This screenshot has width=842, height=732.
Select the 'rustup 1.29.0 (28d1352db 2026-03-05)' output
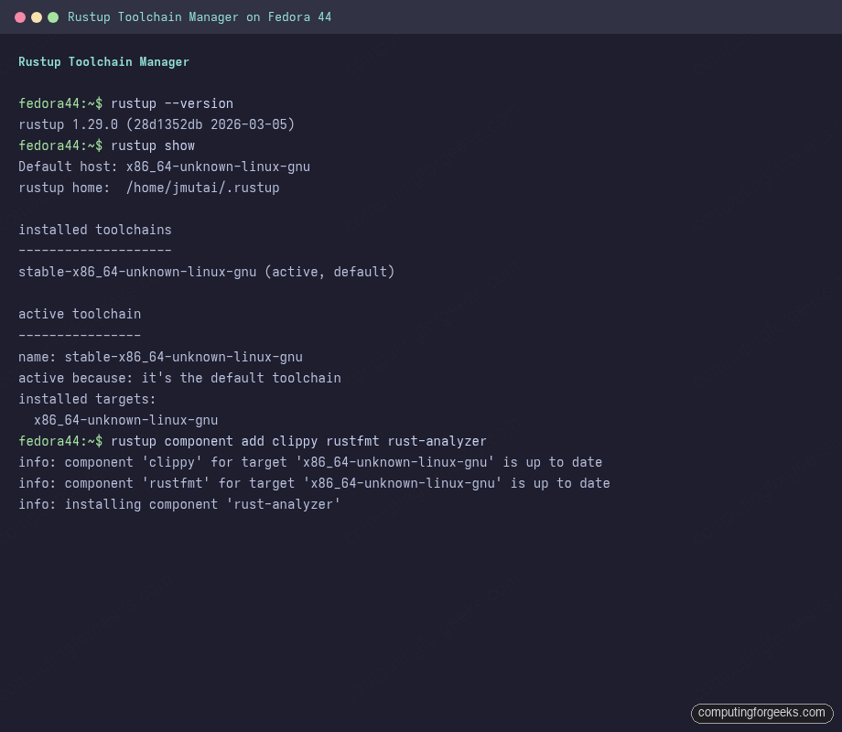point(157,124)
